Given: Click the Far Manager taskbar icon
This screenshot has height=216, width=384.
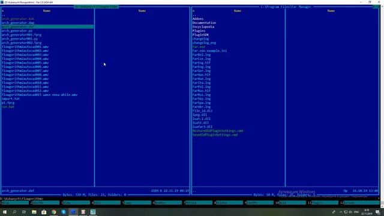Looking at the screenshot, I should [73, 212].
